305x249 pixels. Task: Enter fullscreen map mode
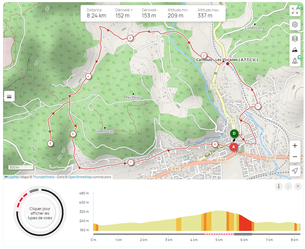coord(295,11)
